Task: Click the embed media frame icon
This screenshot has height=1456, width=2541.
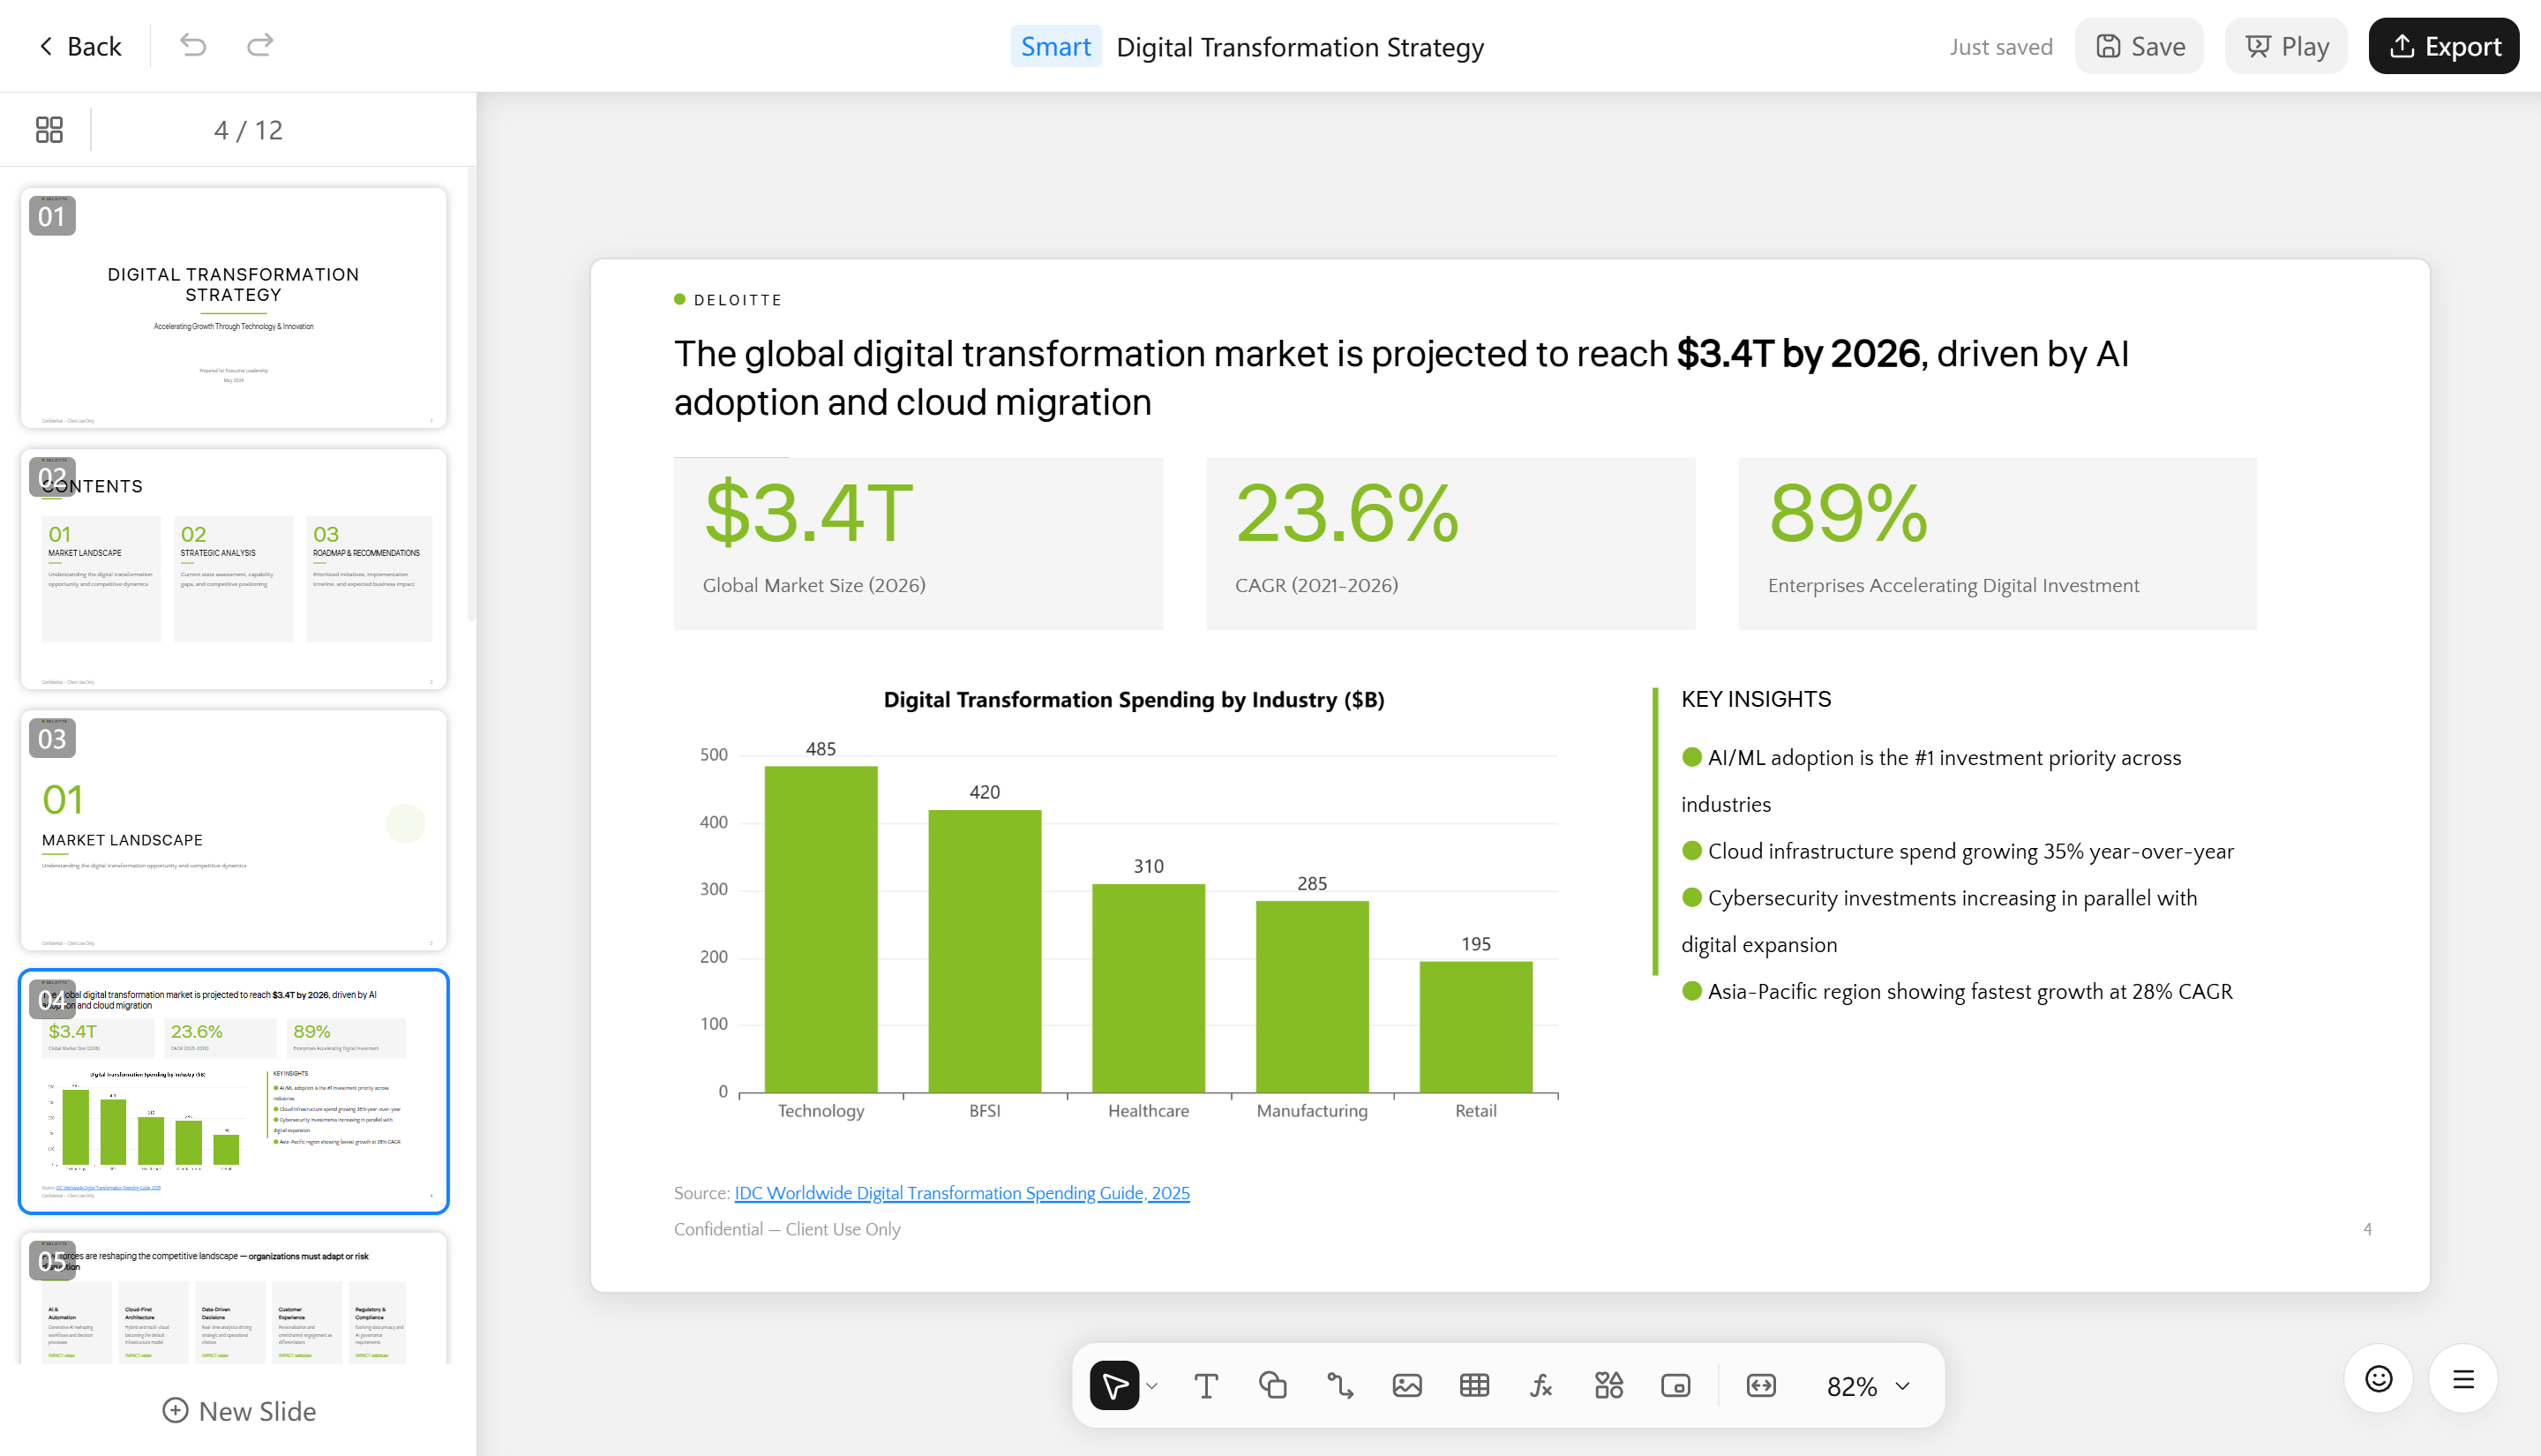Action: coord(1675,1386)
